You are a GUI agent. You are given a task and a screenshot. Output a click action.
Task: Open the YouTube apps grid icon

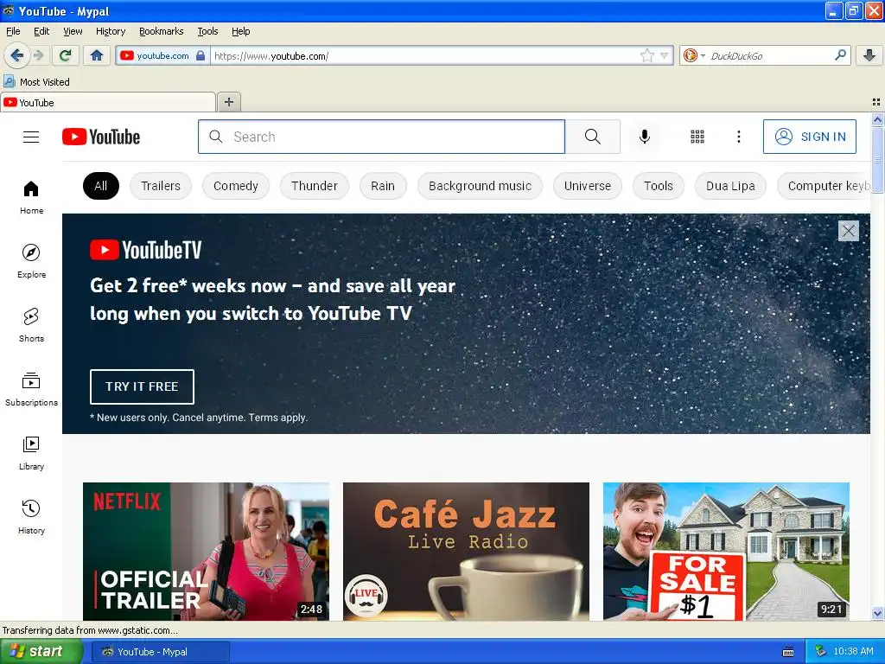[x=697, y=137]
